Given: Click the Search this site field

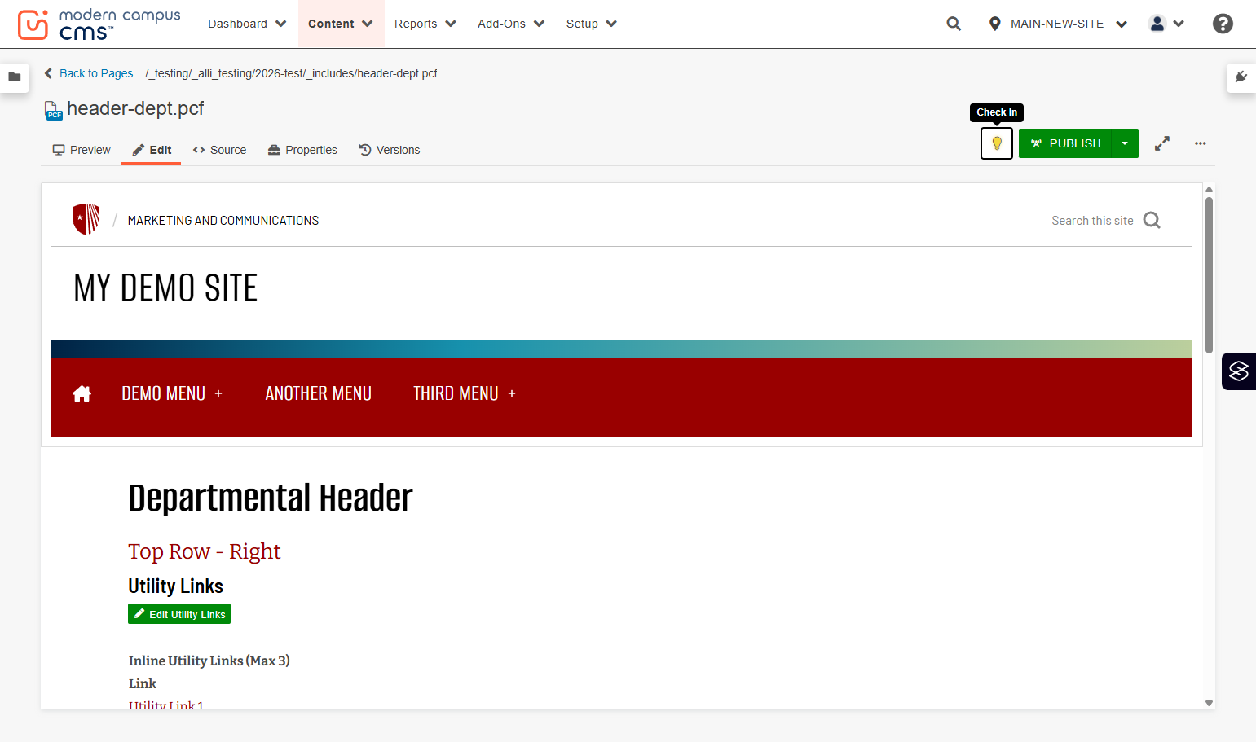Looking at the screenshot, I should click(1092, 221).
